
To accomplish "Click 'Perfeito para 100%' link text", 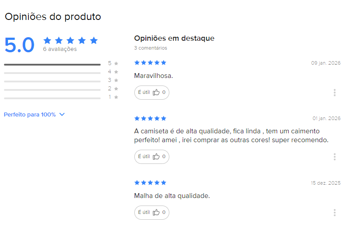I will point(30,114).
